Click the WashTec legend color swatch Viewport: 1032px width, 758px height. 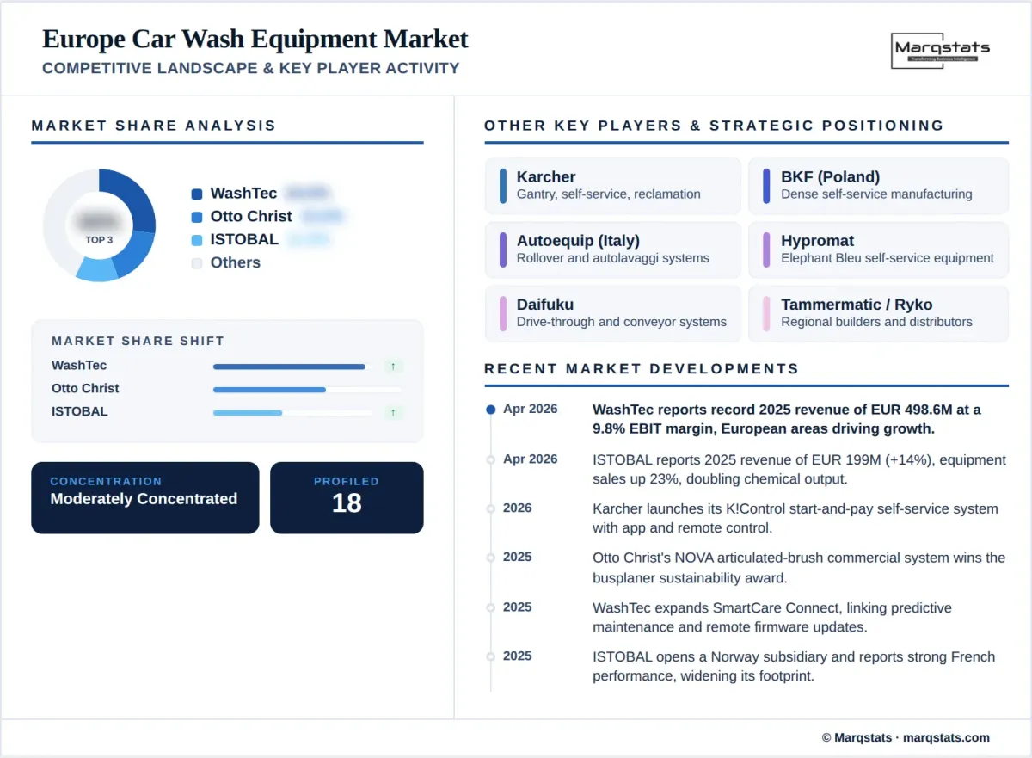point(197,194)
